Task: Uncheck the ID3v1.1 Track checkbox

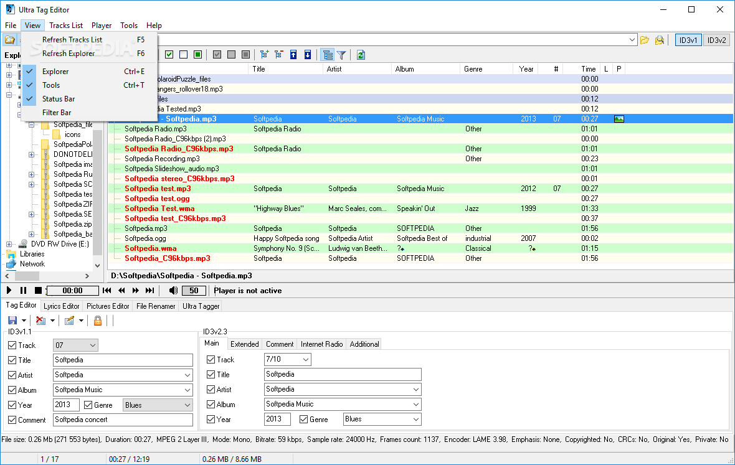Action: pyautogui.click(x=12, y=345)
